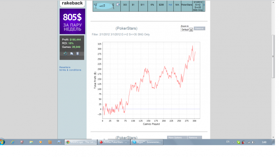Image resolution: width=279 pixels, height=157 pixels.
Task: Open Windows Explorer folder icon on the taskbar
Action: click(x=31, y=142)
